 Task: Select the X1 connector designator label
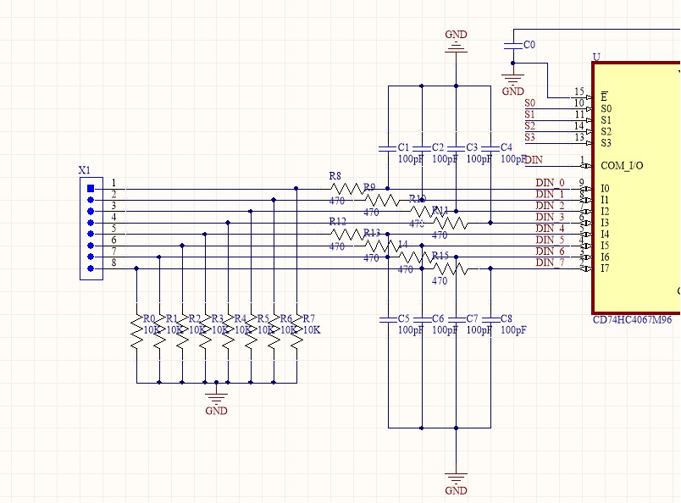click(x=84, y=170)
